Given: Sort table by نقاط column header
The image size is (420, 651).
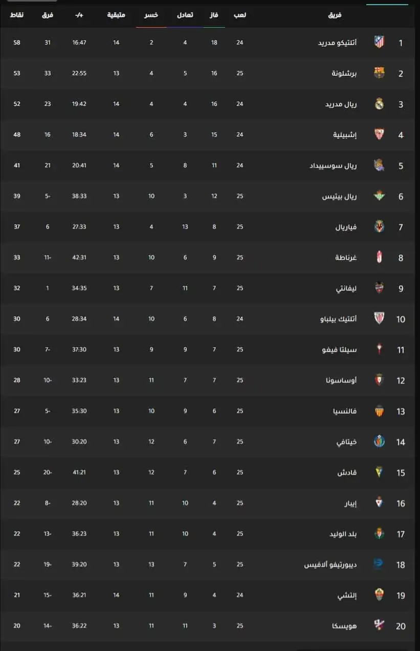Looking at the screenshot, I should 16,15.
